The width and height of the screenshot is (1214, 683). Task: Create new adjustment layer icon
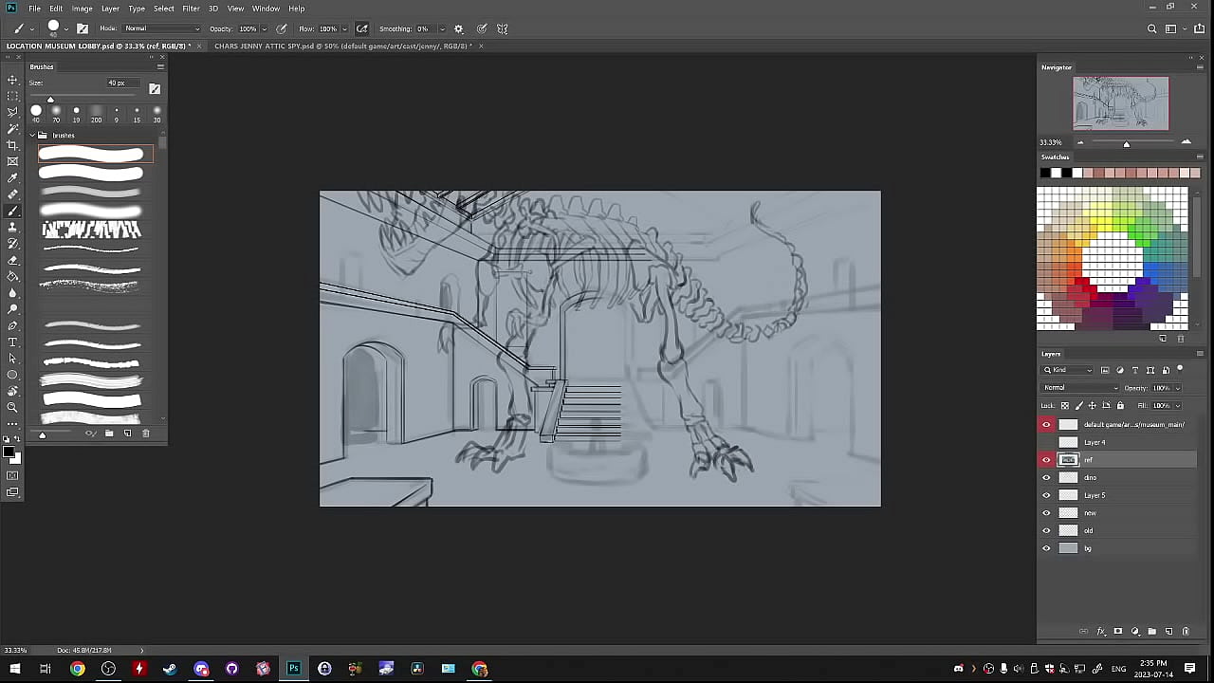coord(1135,631)
